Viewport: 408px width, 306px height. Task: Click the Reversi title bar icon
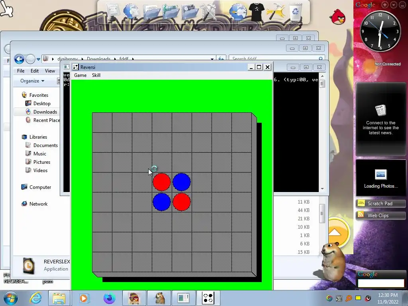pos(75,67)
